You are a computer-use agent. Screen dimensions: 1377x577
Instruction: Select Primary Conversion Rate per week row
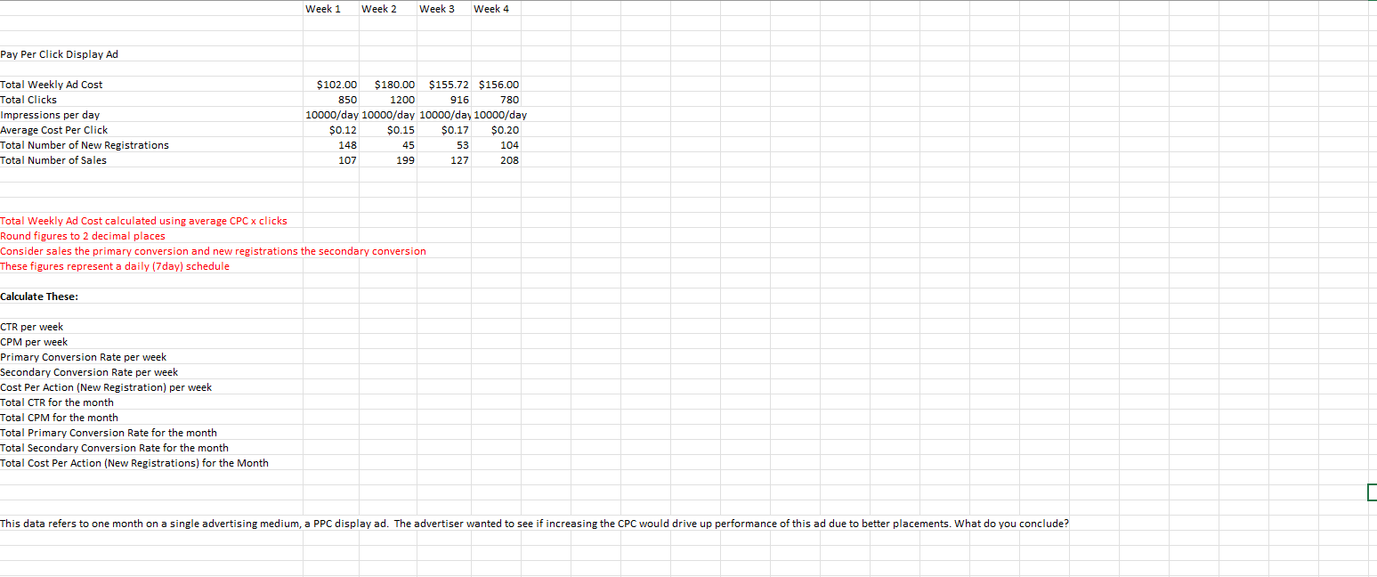click(x=84, y=357)
